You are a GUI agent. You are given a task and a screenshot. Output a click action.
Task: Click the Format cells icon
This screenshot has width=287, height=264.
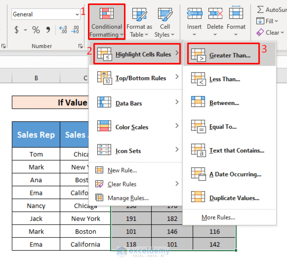click(x=236, y=13)
